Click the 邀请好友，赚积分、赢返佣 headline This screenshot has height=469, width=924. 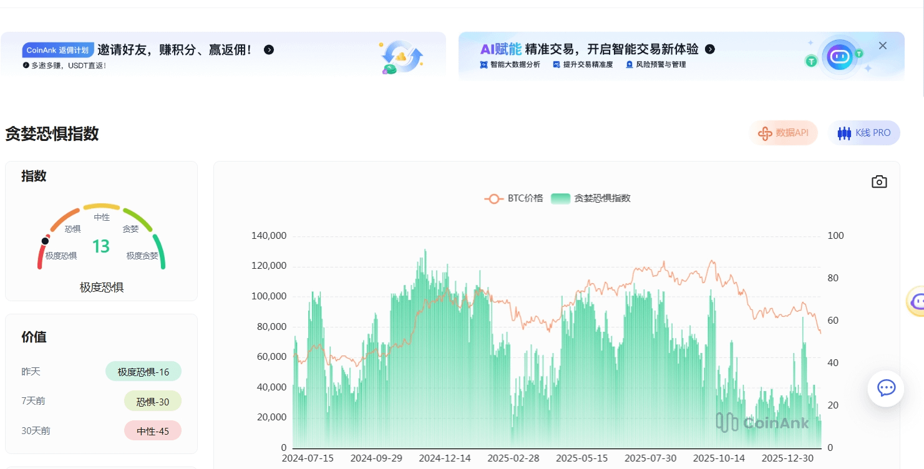174,50
